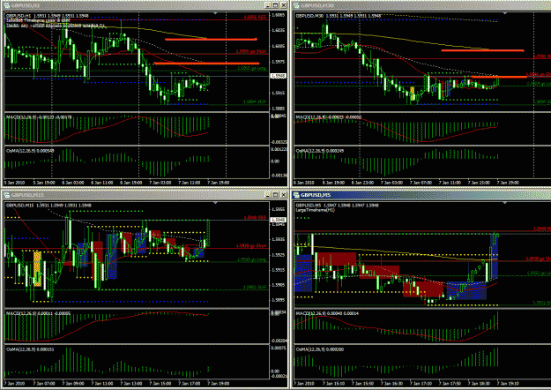Screen dimensions: 551x390
Task: Click the LargeTimeframe(H1) indicator label in M5 chart
Action: coord(316,210)
